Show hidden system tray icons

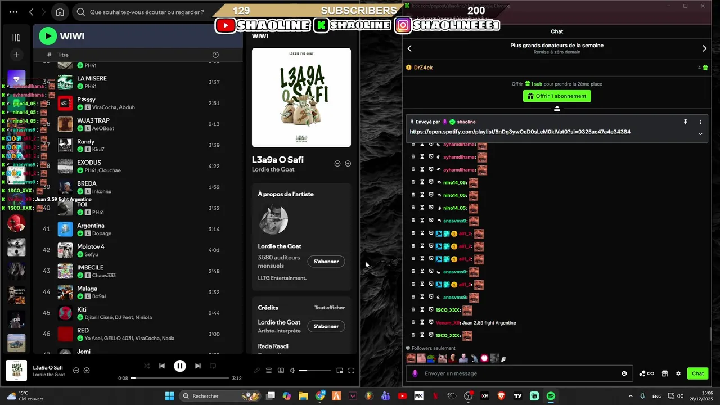[630, 396]
